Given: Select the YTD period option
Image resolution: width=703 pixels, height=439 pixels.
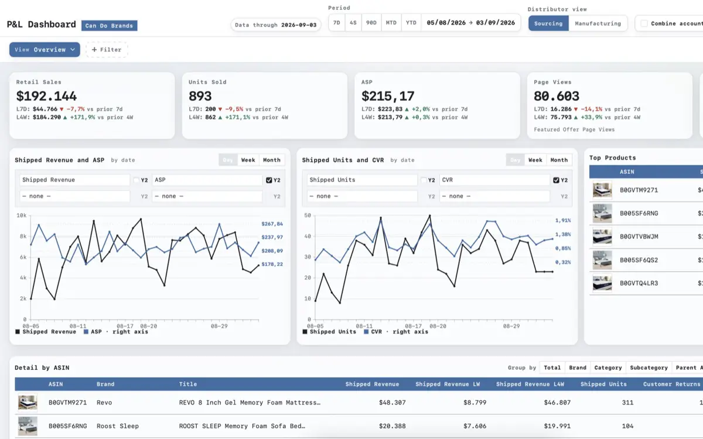Looking at the screenshot, I should (411, 23).
